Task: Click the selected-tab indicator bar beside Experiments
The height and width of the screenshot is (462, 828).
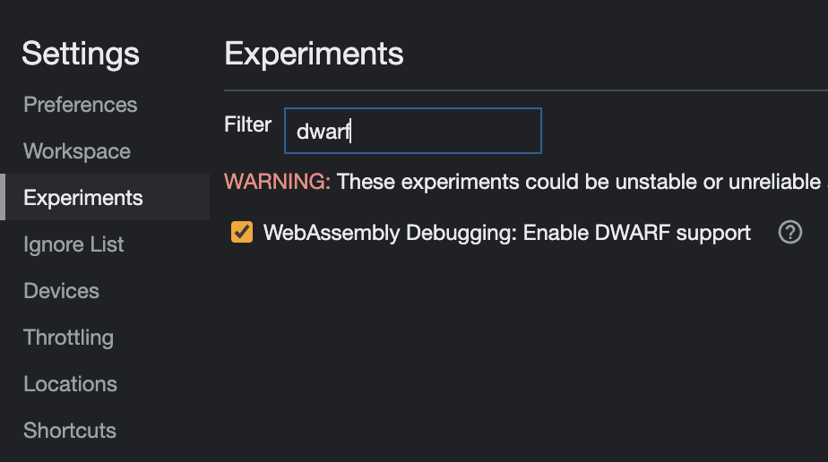Action: pyautogui.click(x=3, y=197)
